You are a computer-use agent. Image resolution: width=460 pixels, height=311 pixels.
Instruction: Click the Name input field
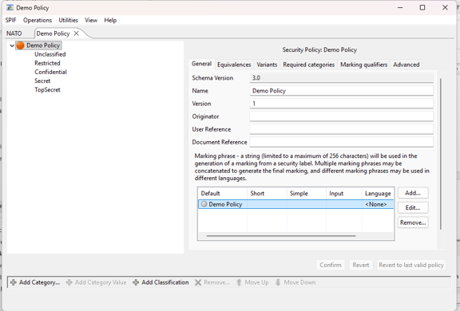342,91
